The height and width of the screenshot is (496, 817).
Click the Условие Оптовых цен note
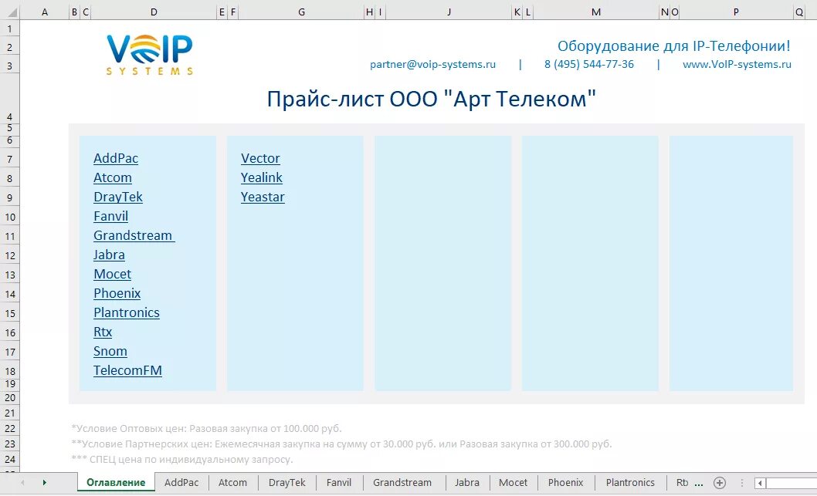(206, 428)
